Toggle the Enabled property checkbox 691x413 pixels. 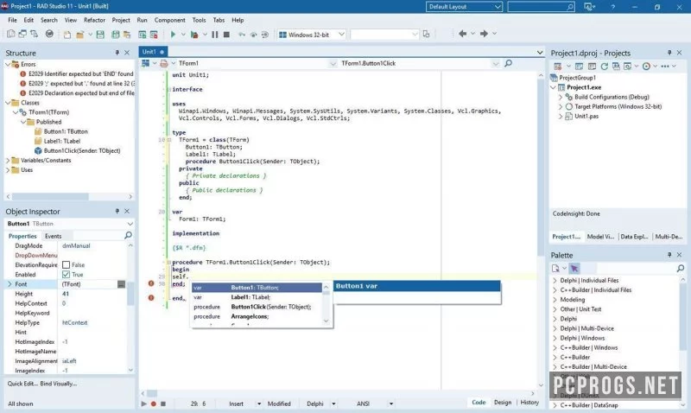coord(67,275)
